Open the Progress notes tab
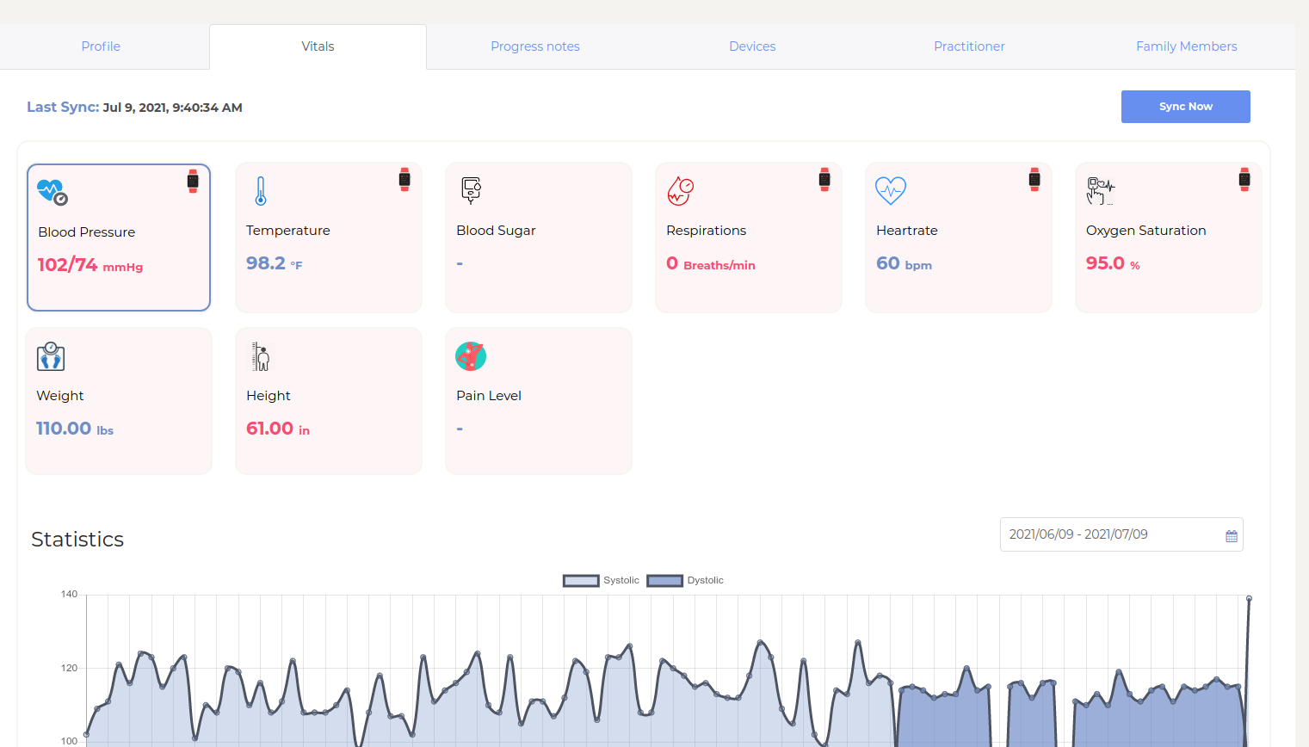Screen dimensions: 1309x747 (x=534, y=46)
